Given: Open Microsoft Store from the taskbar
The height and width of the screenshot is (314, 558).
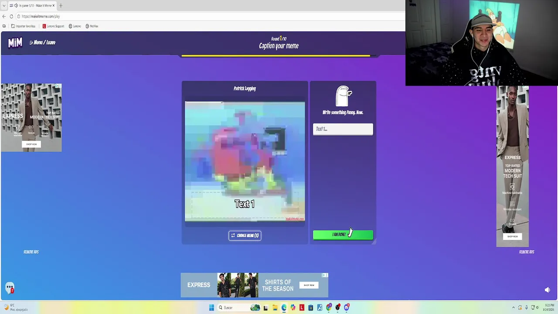Looking at the screenshot, I should [310, 308].
